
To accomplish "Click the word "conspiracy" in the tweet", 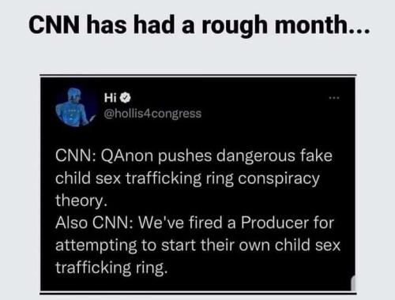I will pos(279,179).
